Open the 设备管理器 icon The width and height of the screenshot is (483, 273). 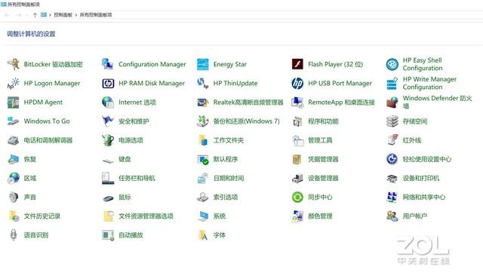click(297, 178)
